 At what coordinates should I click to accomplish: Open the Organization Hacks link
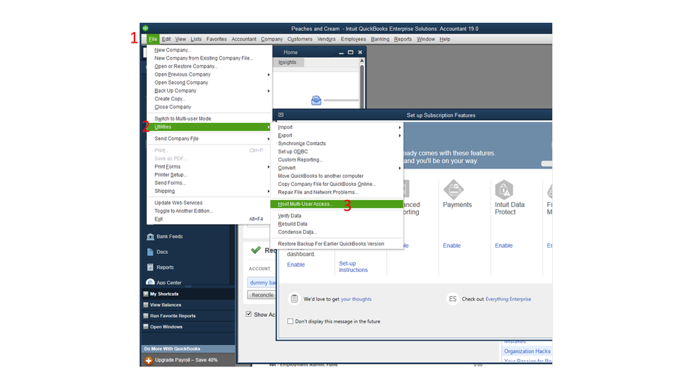tap(527, 351)
